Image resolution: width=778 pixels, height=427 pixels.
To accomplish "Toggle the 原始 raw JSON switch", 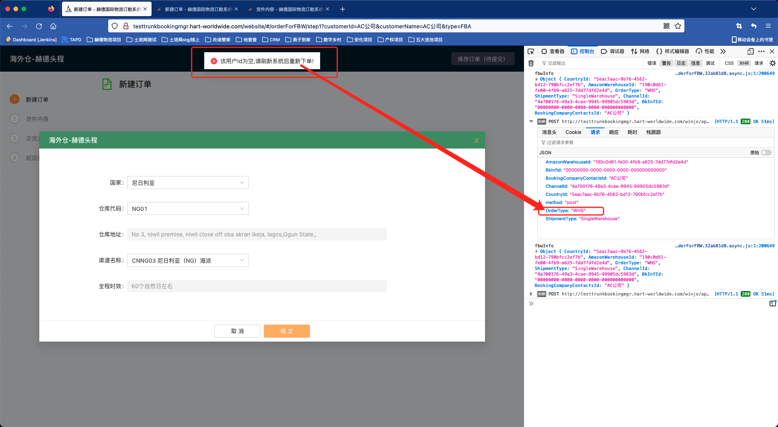I will (766, 153).
